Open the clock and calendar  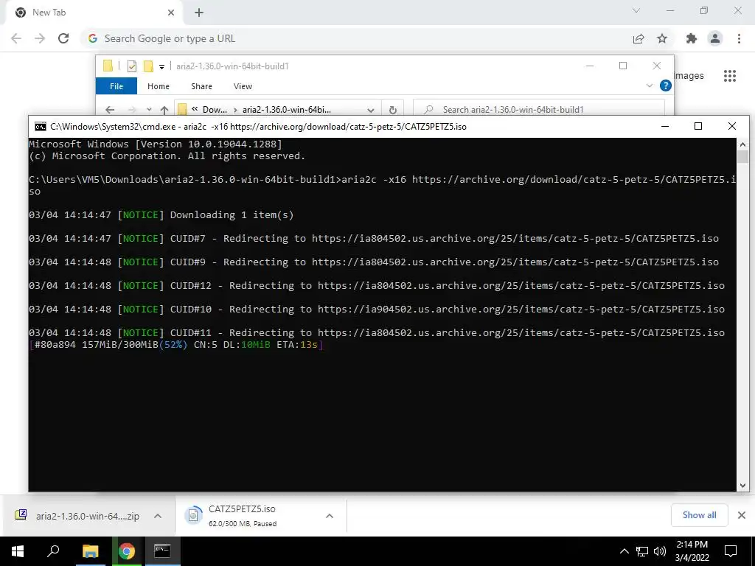(692, 551)
